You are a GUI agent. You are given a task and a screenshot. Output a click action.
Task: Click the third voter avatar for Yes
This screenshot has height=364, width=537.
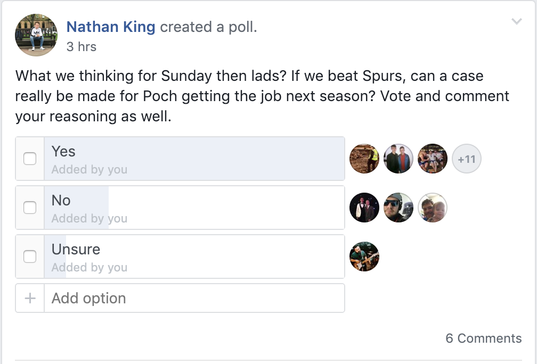click(433, 159)
